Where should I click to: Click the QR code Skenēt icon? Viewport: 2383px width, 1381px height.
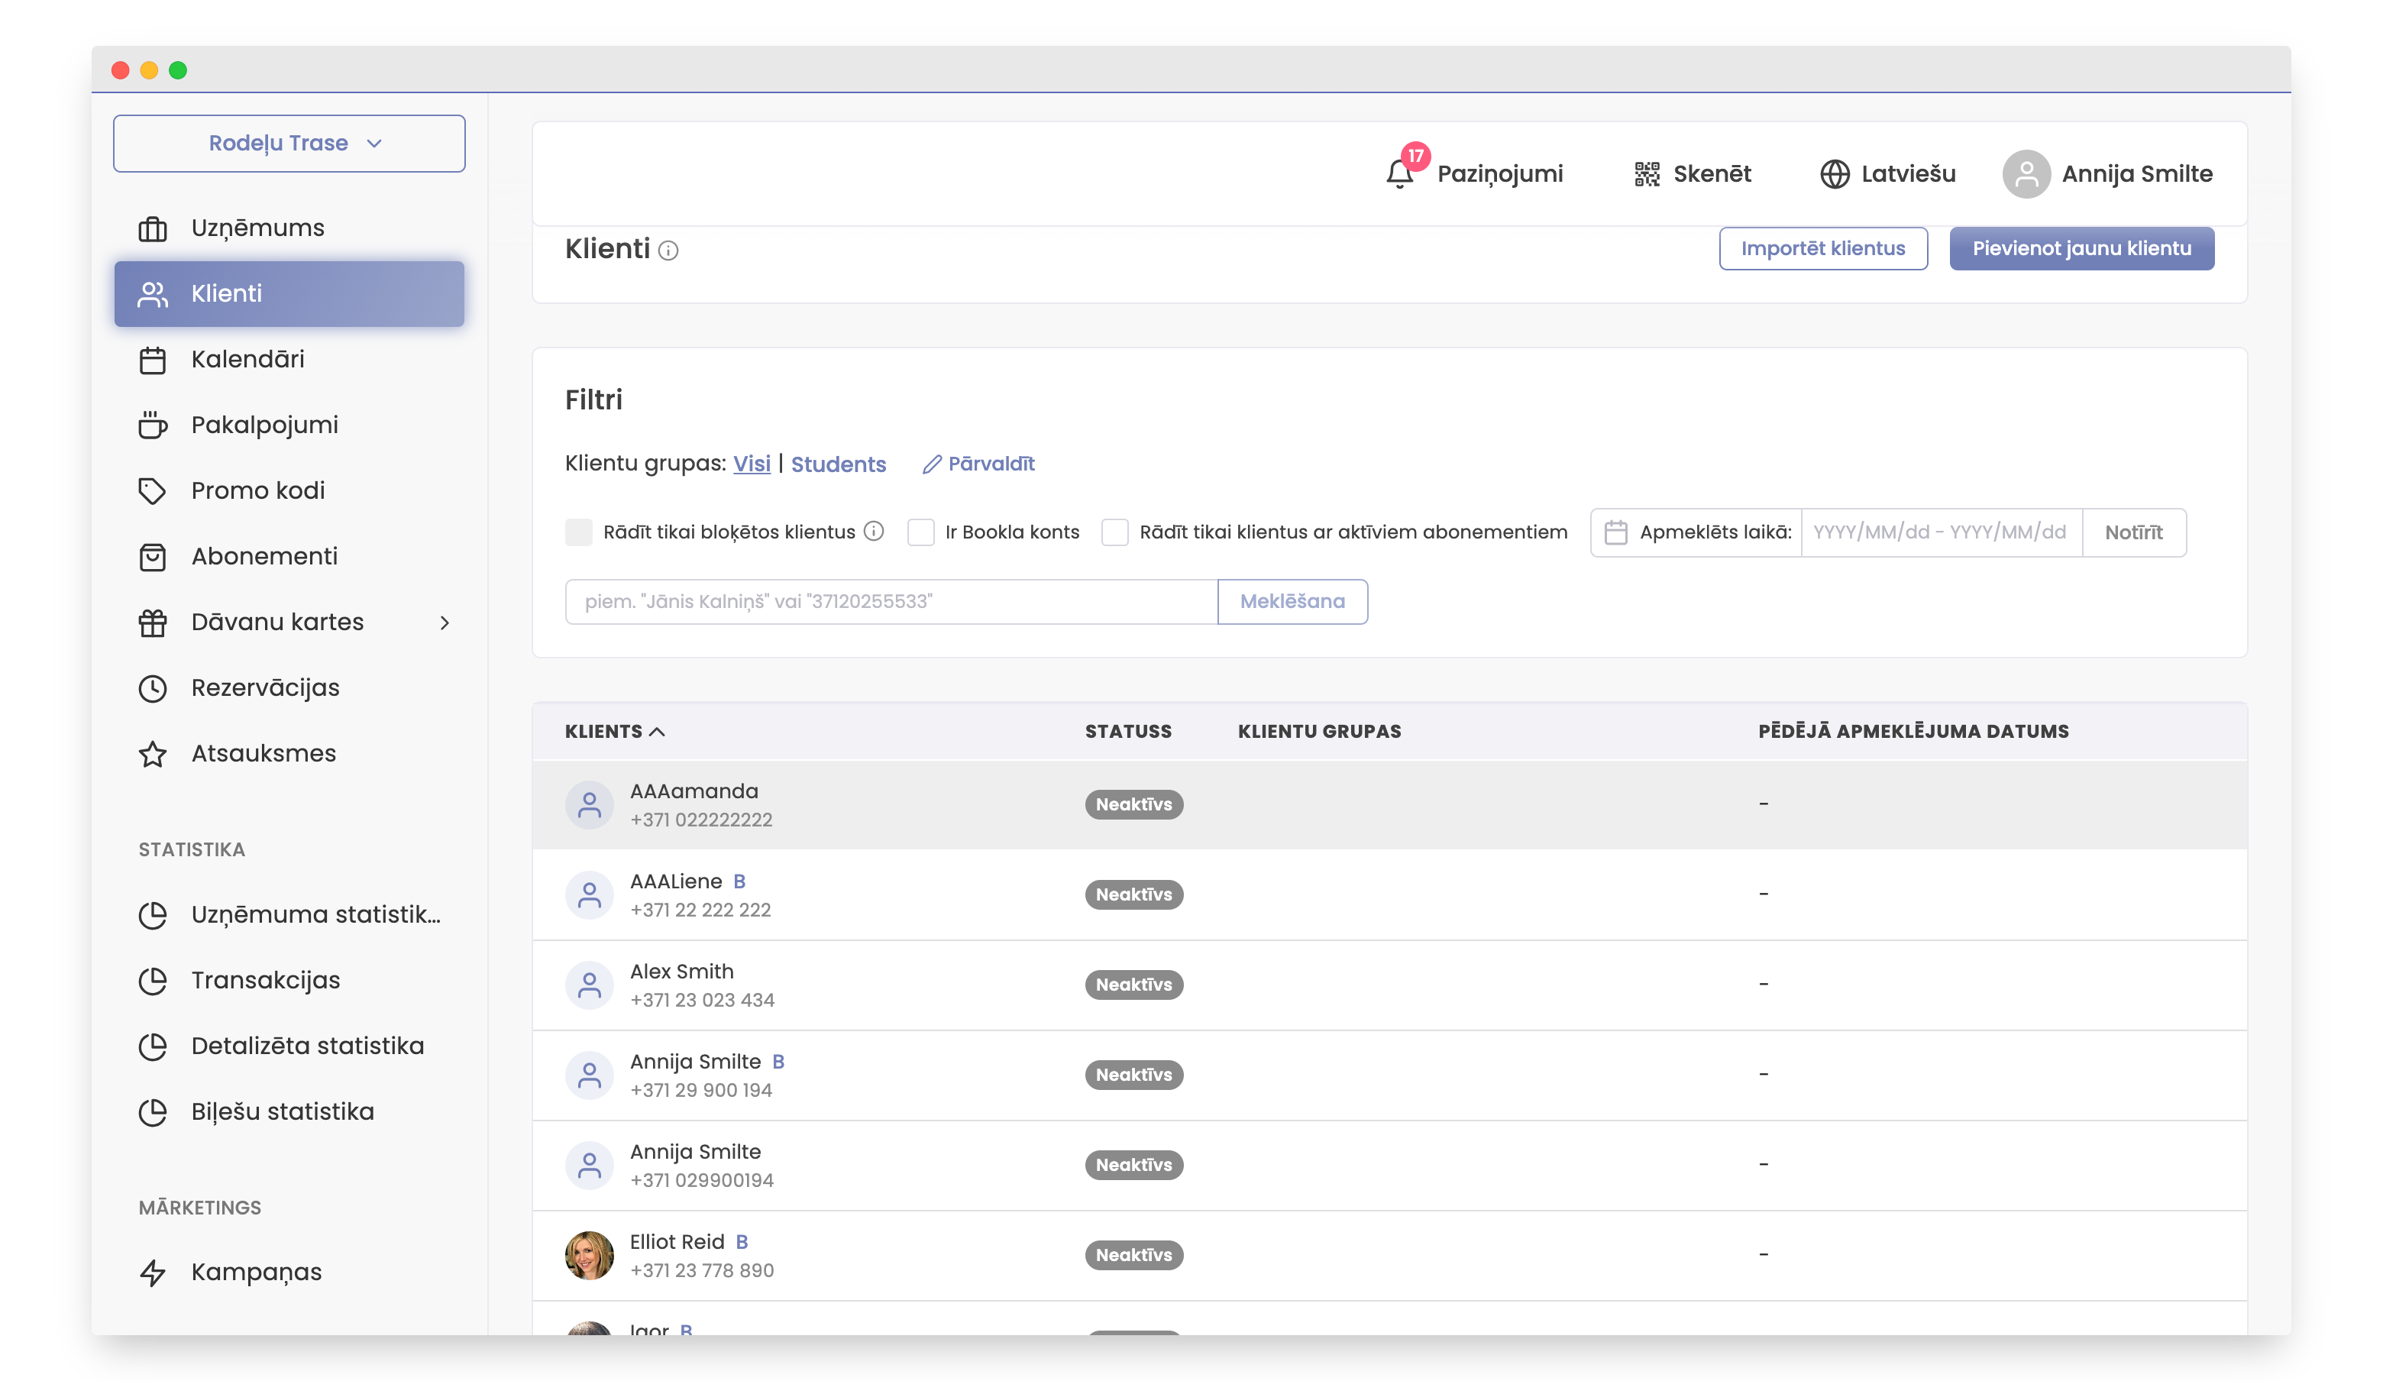coord(1647,174)
